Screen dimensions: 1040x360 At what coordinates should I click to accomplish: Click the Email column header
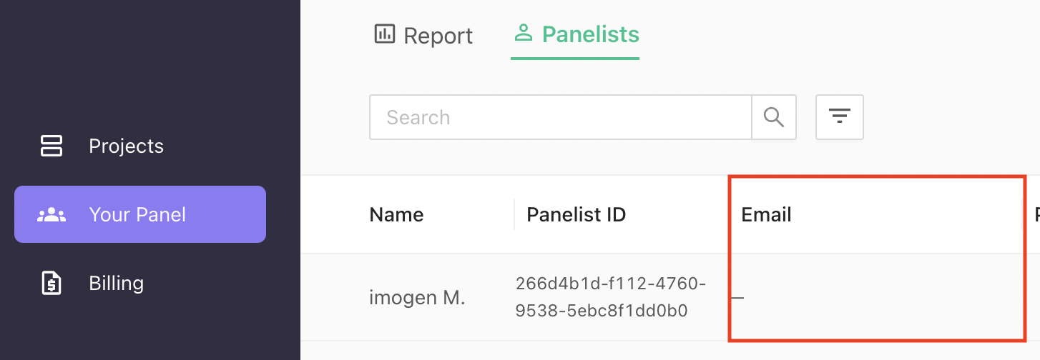[766, 214]
